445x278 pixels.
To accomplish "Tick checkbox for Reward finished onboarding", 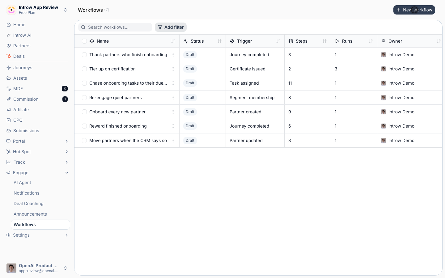I will pyautogui.click(x=84, y=126).
